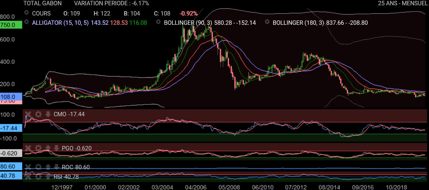Click the PGO indicator name in its panel
The image size is (429, 190).
[x=68, y=148]
